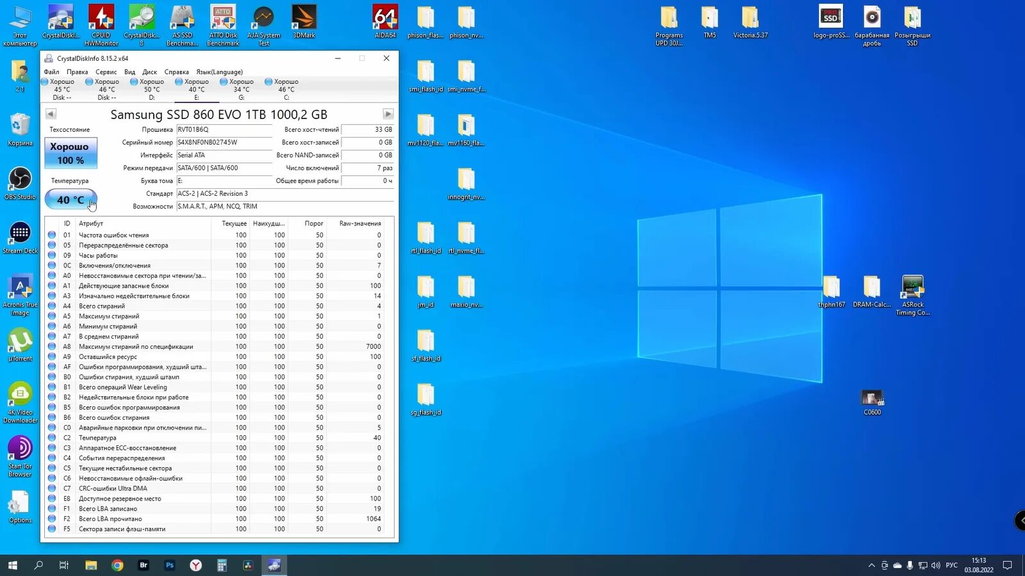Select the disk tab showing 34 °C G:
This screenshot has width=1025, height=576.
[x=242, y=90]
